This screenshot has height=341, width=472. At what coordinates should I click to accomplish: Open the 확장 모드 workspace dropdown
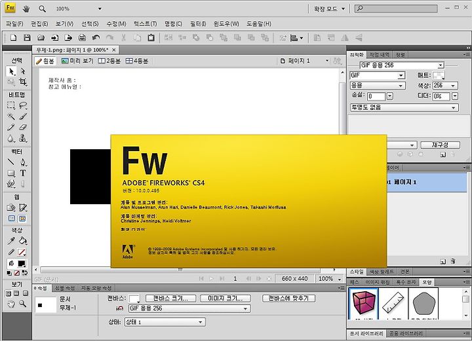tap(329, 9)
